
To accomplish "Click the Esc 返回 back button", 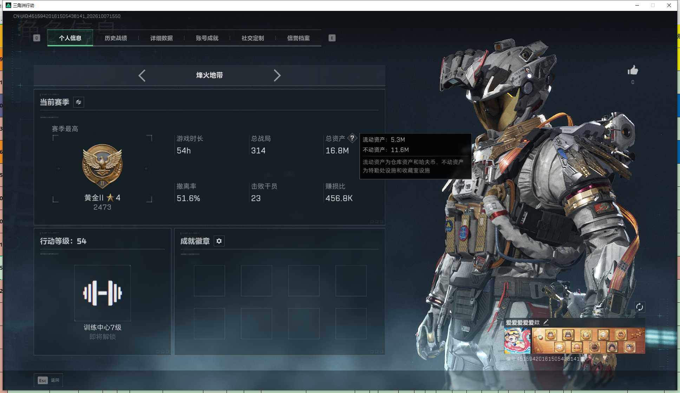I will (x=48, y=380).
